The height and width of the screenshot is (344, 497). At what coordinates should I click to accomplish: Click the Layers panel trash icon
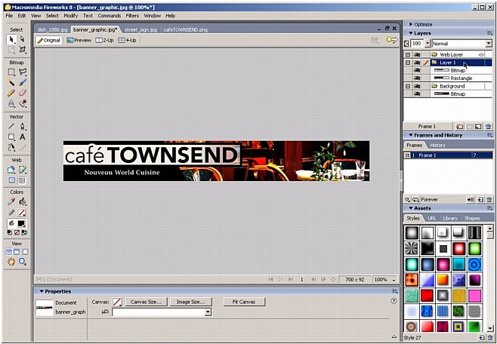(488, 127)
